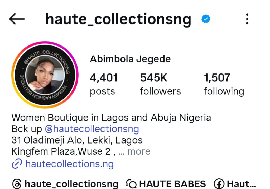
Task: View the 1,507 following list
Action: point(224,84)
